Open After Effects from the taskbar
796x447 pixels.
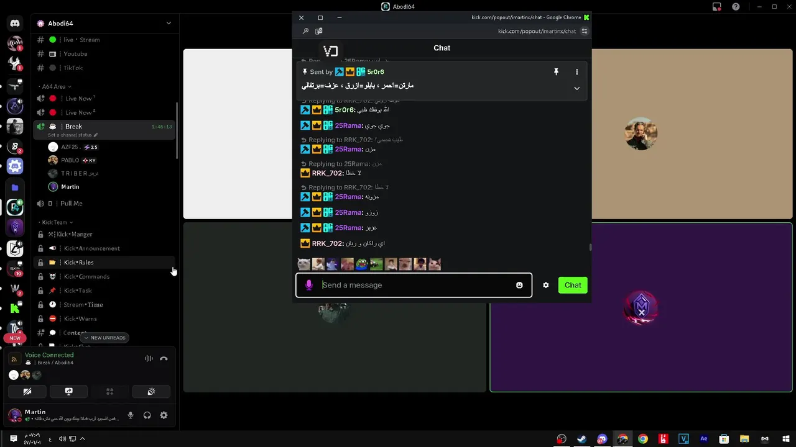tap(703, 439)
